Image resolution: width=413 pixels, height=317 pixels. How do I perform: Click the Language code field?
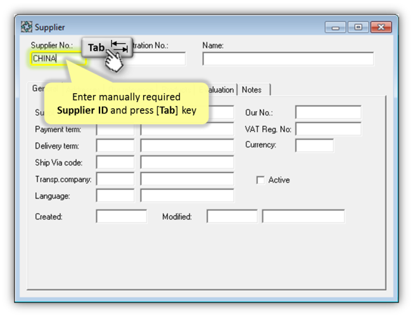[115, 196]
